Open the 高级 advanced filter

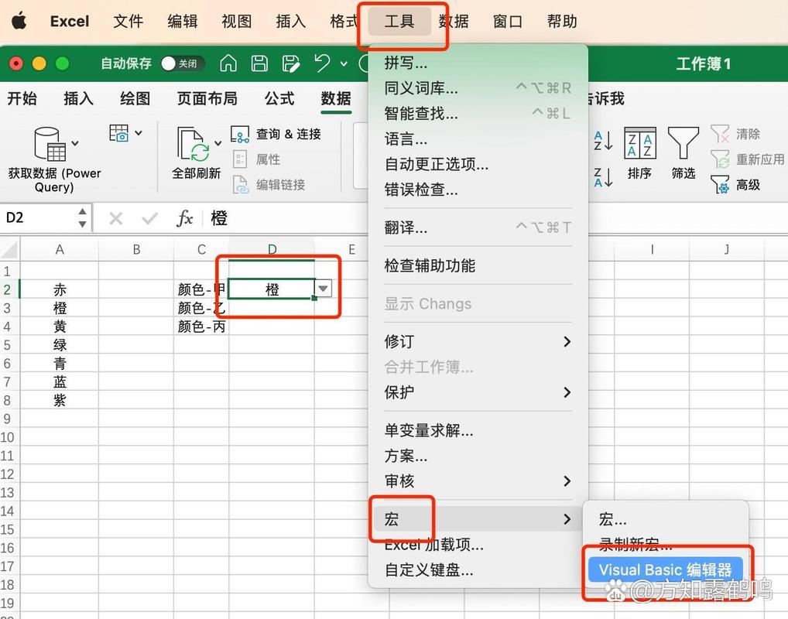tap(735, 185)
